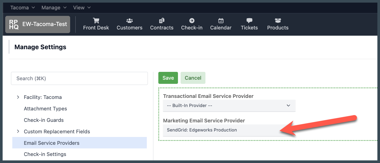The image size is (380, 163).
Task: Open Marketing Email Service Provider dropdown
Action: [229, 130]
